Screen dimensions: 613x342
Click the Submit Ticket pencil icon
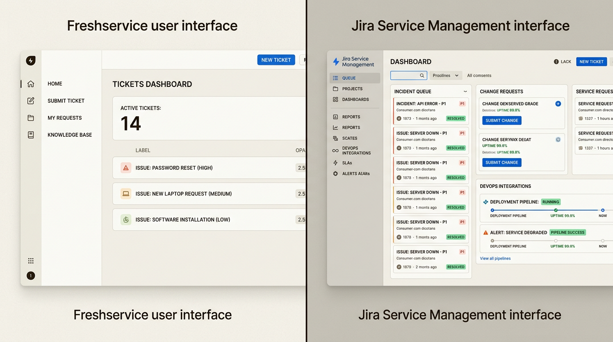pyautogui.click(x=31, y=101)
